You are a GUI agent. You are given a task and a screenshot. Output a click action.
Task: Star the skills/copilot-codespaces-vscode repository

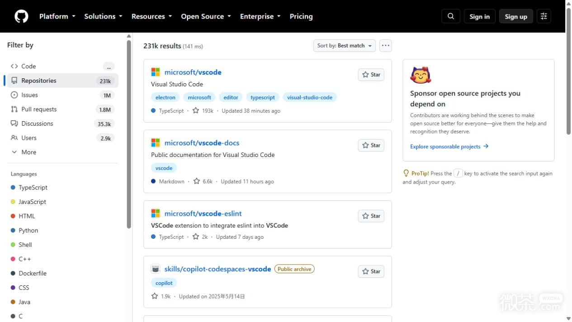point(371,271)
